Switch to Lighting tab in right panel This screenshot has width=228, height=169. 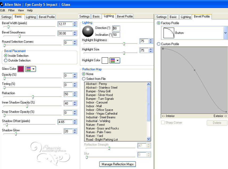[x=186, y=17]
